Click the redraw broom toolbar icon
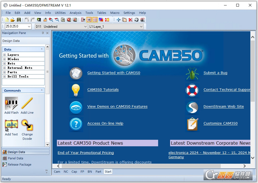258x183 pixels. point(45,20)
